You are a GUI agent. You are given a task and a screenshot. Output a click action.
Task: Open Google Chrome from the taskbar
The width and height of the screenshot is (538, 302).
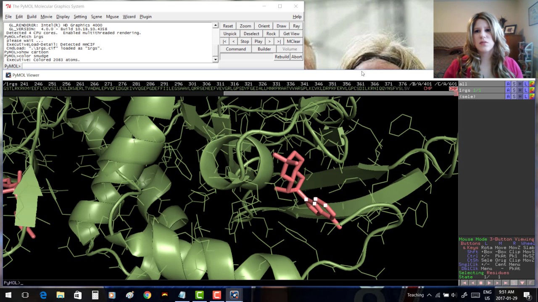[x=147, y=295]
